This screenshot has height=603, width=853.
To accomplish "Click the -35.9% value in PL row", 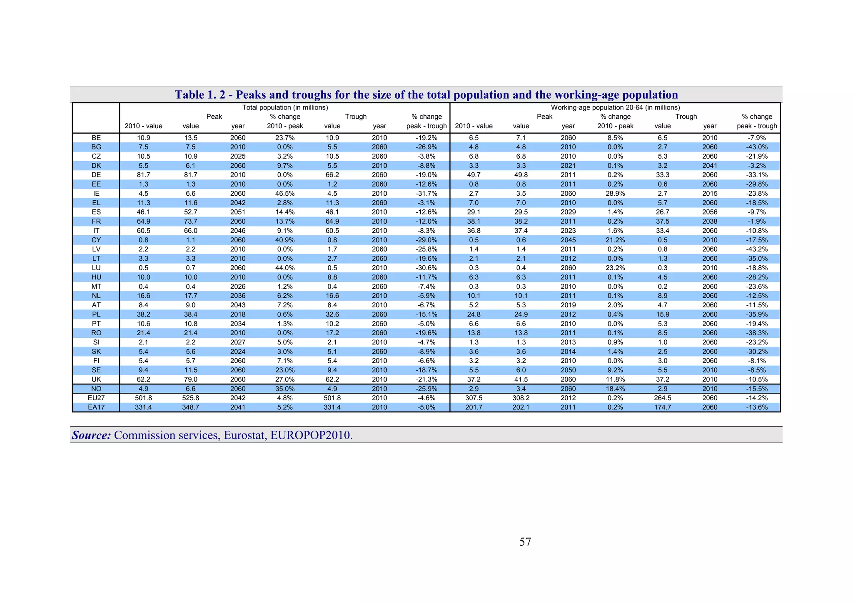I will click(757, 314).
